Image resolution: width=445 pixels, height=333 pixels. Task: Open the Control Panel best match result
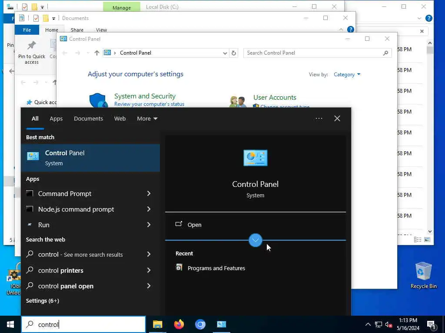pyautogui.click(x=90, y=158)
